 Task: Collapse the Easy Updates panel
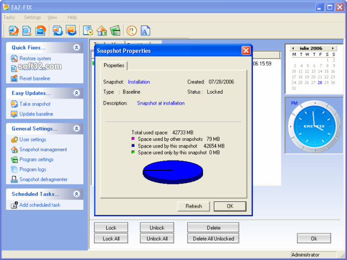coord(77,93)
